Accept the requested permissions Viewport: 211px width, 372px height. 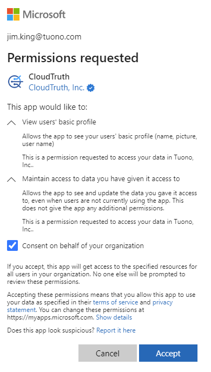coord(168,353)
